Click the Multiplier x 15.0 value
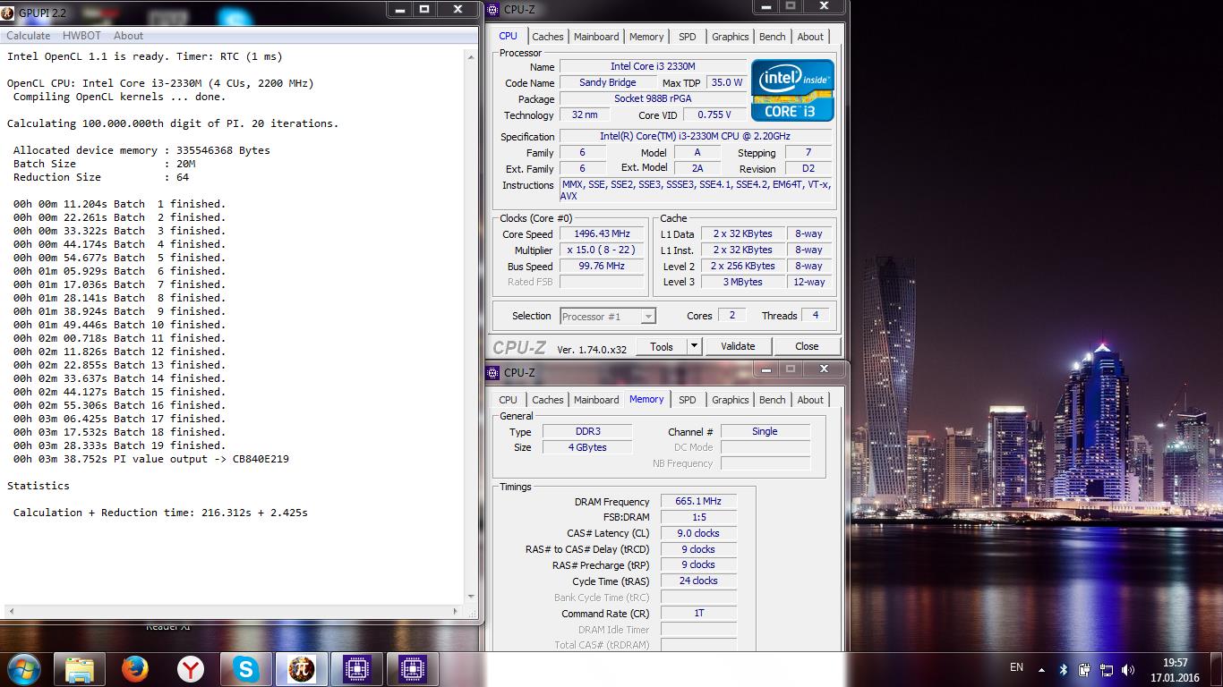The image size is (1223, 687). pos(603,250)
